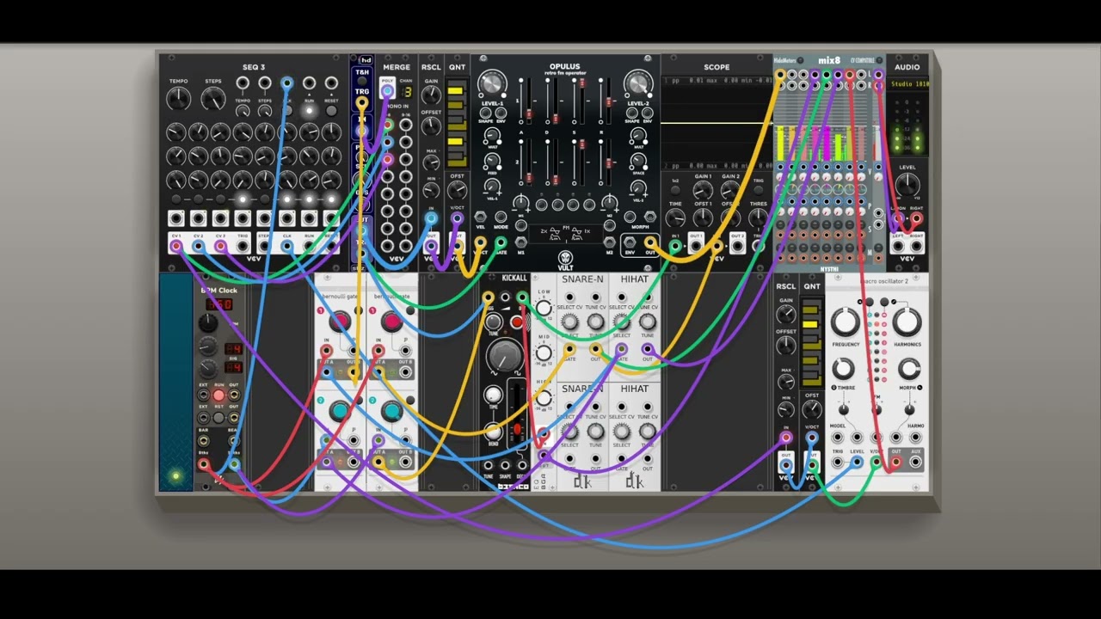Adjust the upper SNARE-N TUNE knob
The image size is (1101, 619).
[595, 322]
